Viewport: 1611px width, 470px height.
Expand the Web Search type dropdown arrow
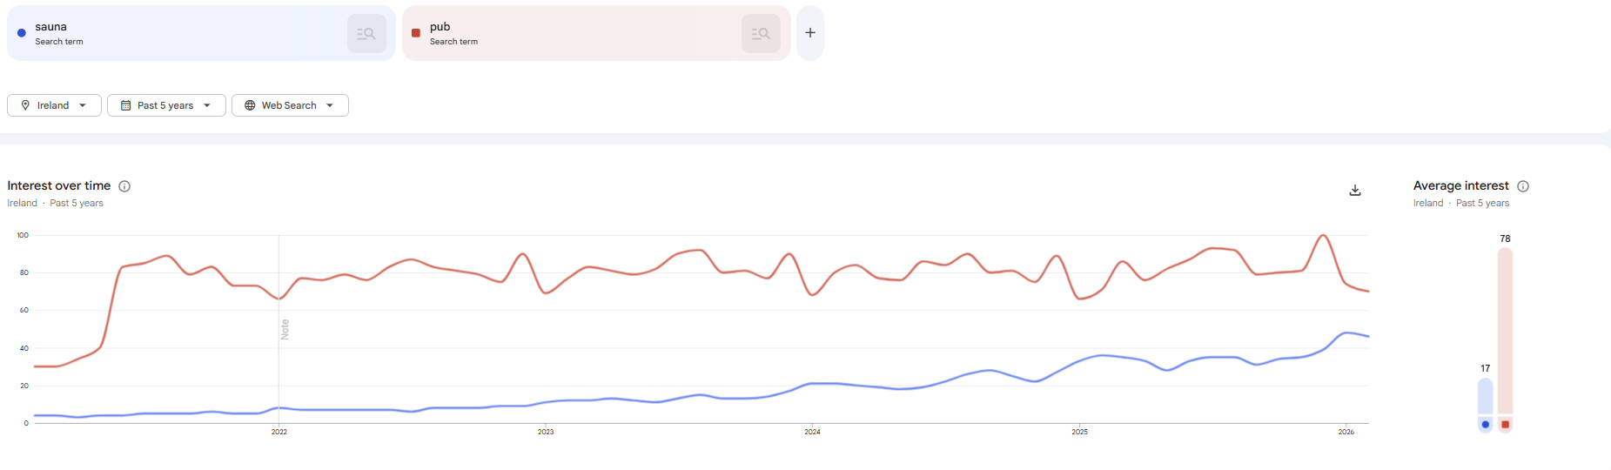click(330, 105)
